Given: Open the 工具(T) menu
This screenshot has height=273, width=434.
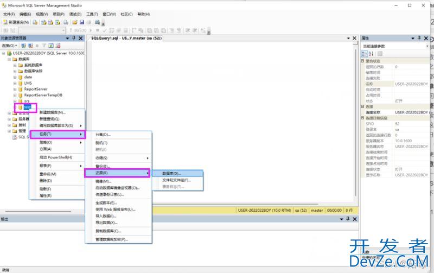Looking at the screenshot, I should click(x=92, y=14).
